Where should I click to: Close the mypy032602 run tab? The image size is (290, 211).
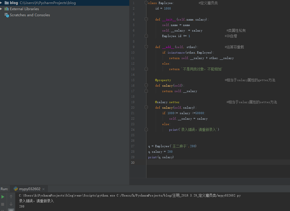click(44, 189)
